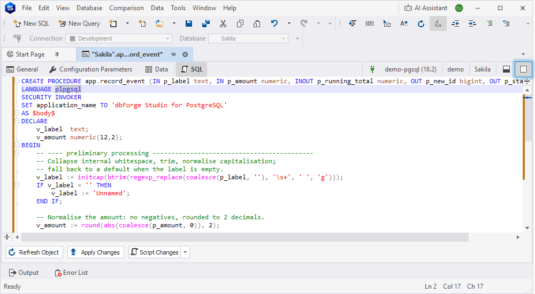Screen dimensions: 535x294
Task: Click the connection plug icon
Action: (17, 38)
